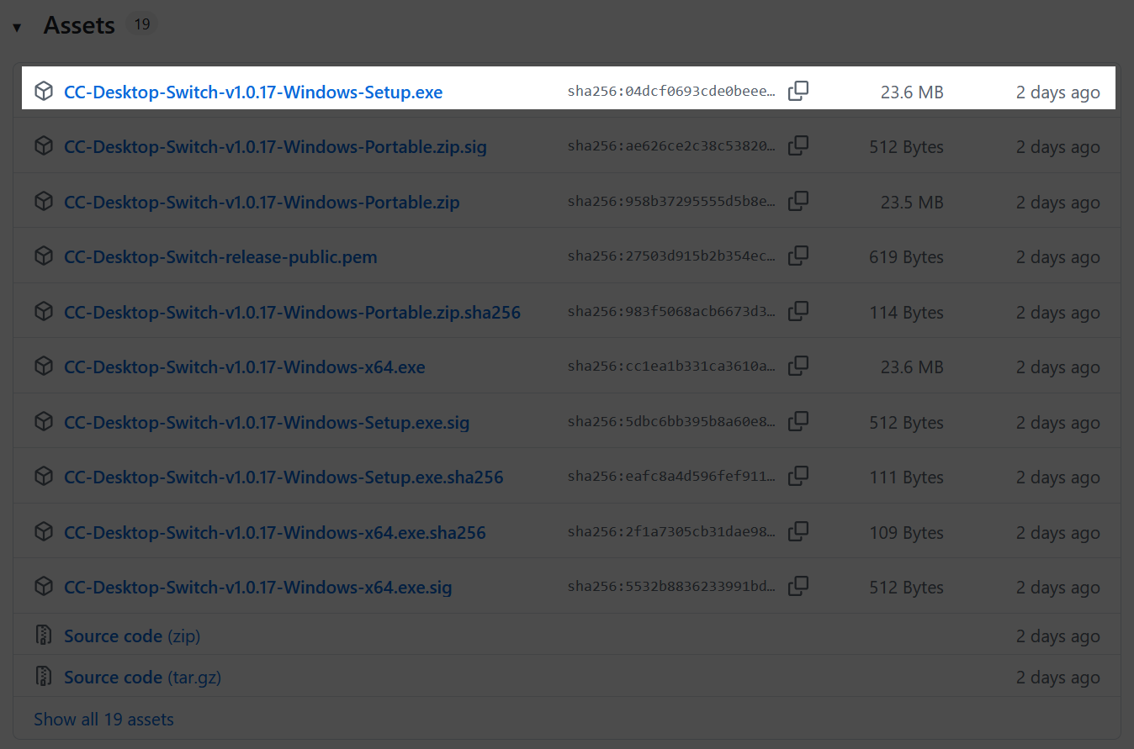Image resolution: width=1134 pixels, height=749 pixels.
Task: Download CC-Desktop-Switch-release-public.pem
Action: [220, 257]
